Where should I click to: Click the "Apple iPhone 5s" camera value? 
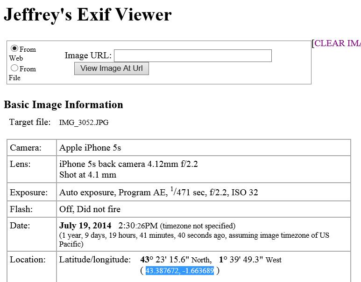point(90,148)
